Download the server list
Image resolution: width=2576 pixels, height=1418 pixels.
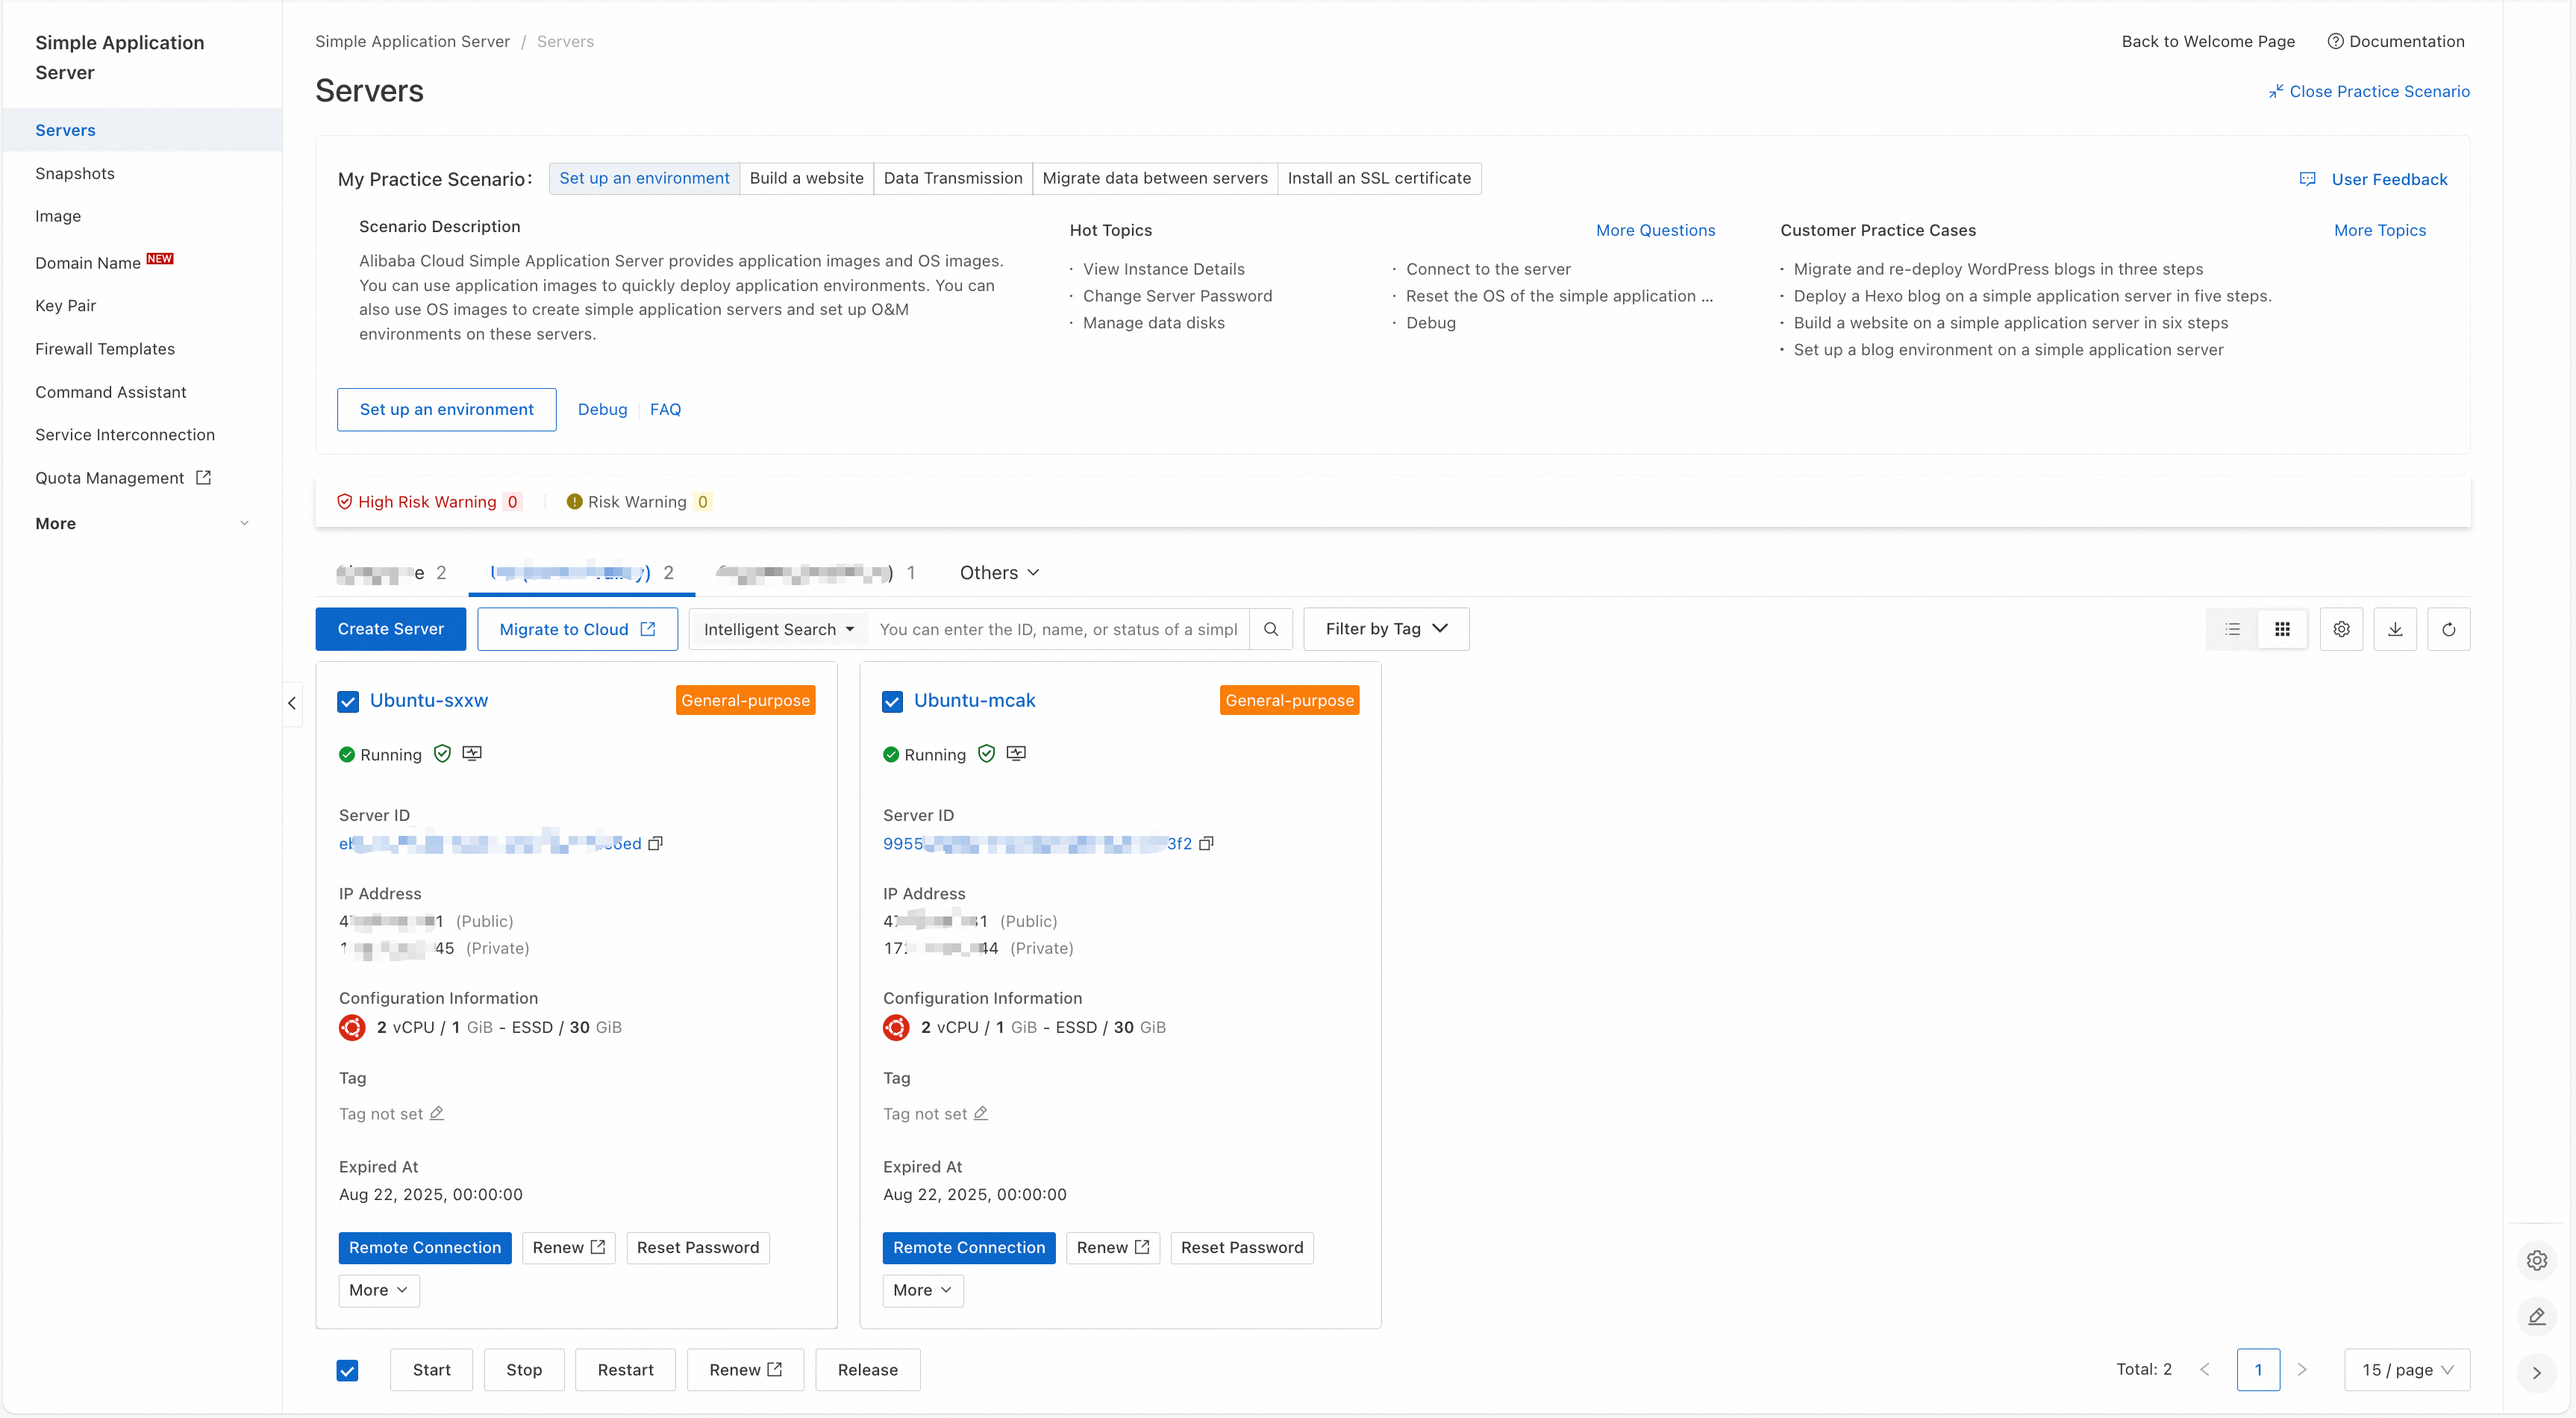click(2395, 628)
